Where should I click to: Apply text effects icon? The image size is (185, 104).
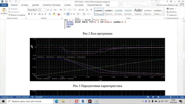(50, 14)
